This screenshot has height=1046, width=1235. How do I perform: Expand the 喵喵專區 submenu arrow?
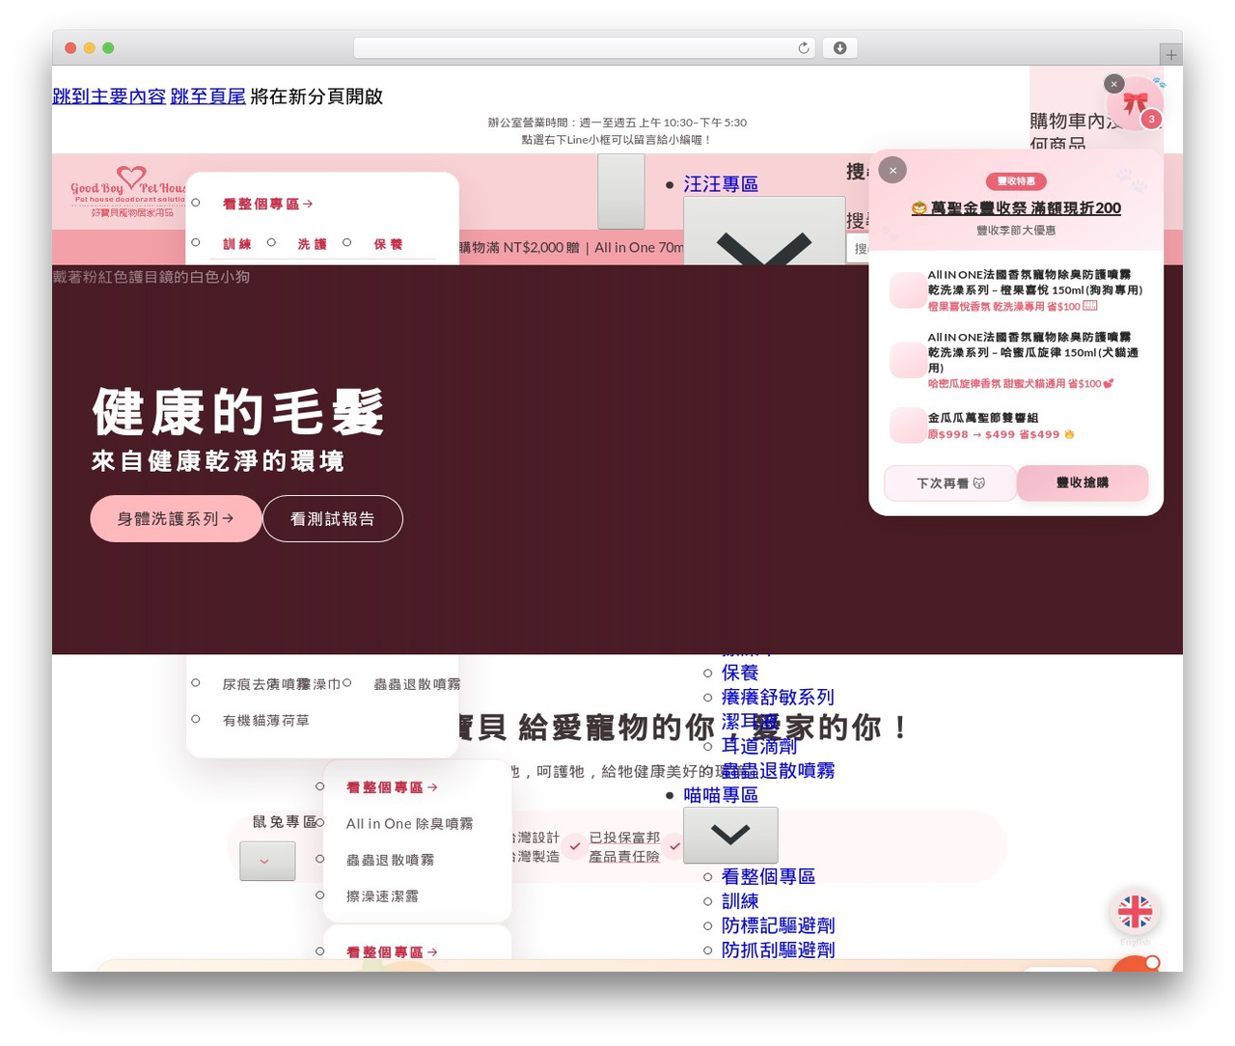point(730,835)
